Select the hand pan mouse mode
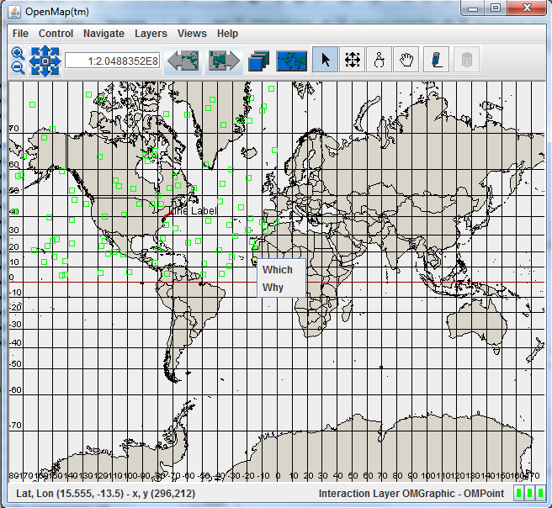Screen dimensions: 552x508 click(406, 60)
